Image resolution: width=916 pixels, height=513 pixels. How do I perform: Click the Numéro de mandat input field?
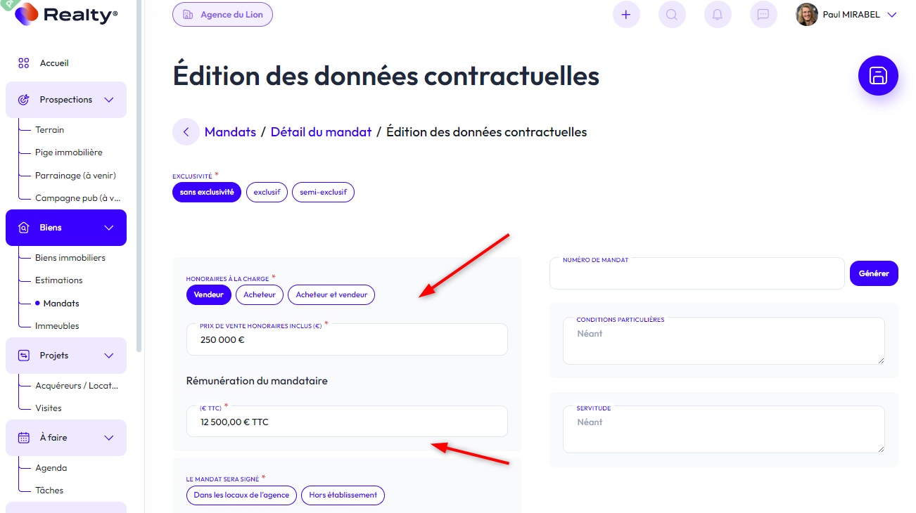click(696, 275)
